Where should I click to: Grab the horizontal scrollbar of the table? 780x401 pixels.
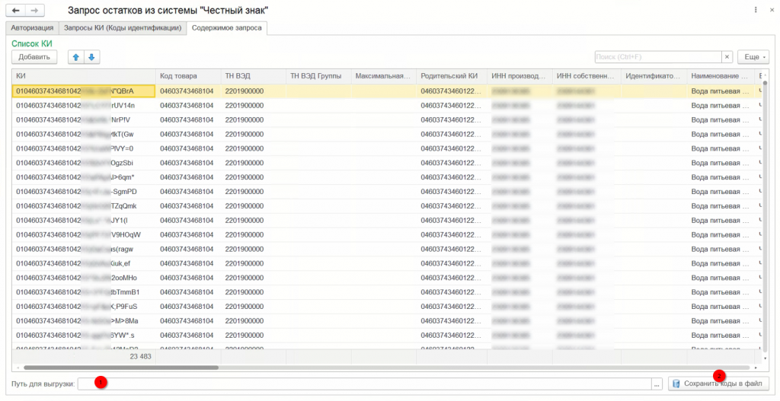121,368
